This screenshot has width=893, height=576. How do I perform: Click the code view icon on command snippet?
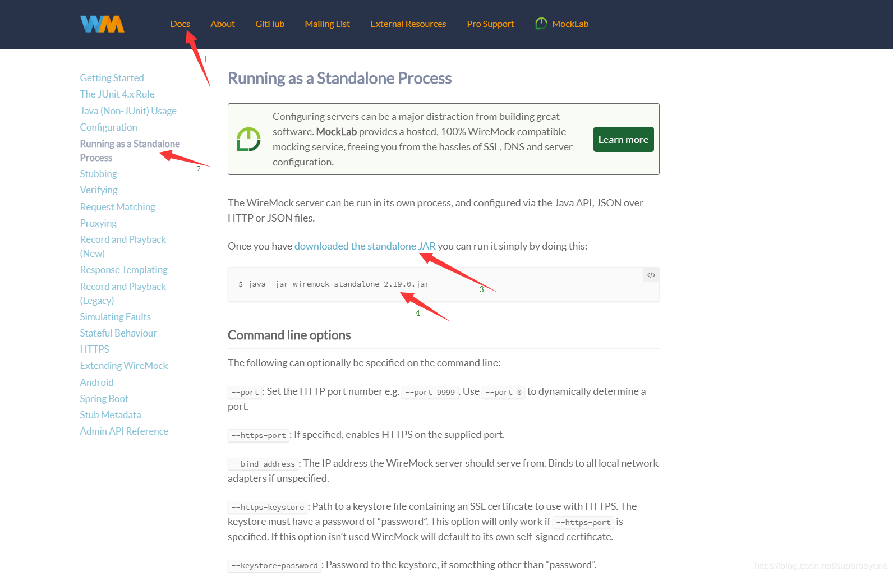click(x=651, y=275)
